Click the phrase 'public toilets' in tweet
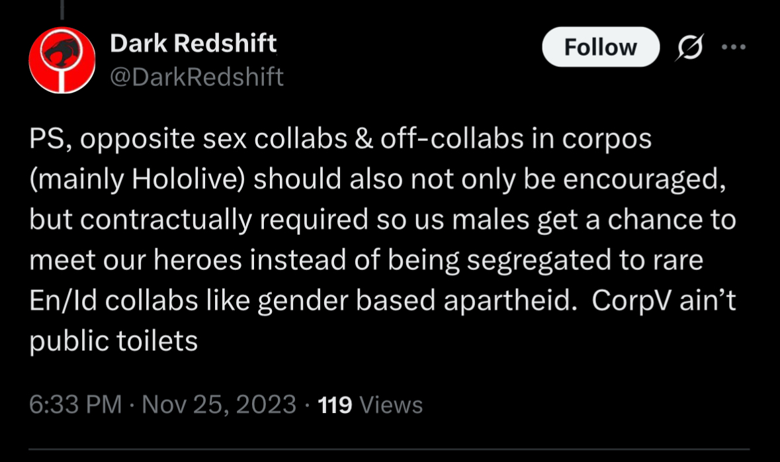 pos(113,342)
